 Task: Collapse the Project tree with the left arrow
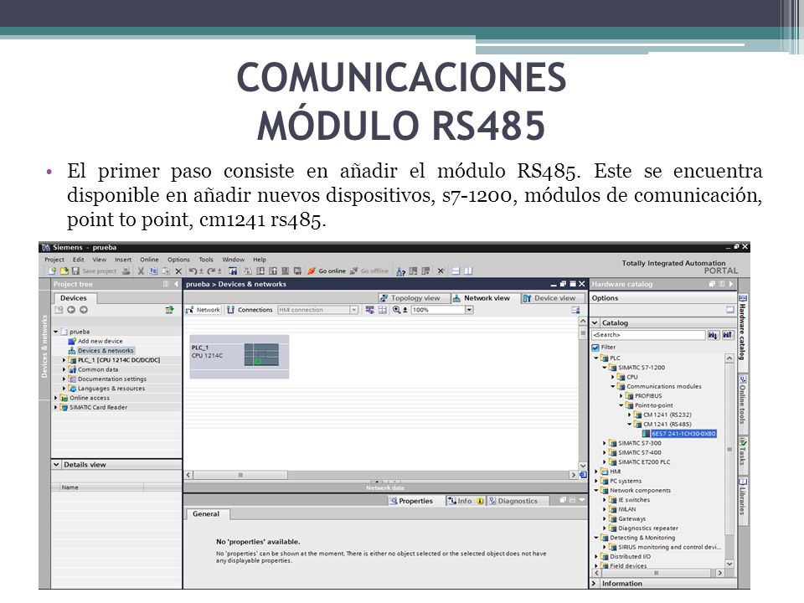coord(177,284)
